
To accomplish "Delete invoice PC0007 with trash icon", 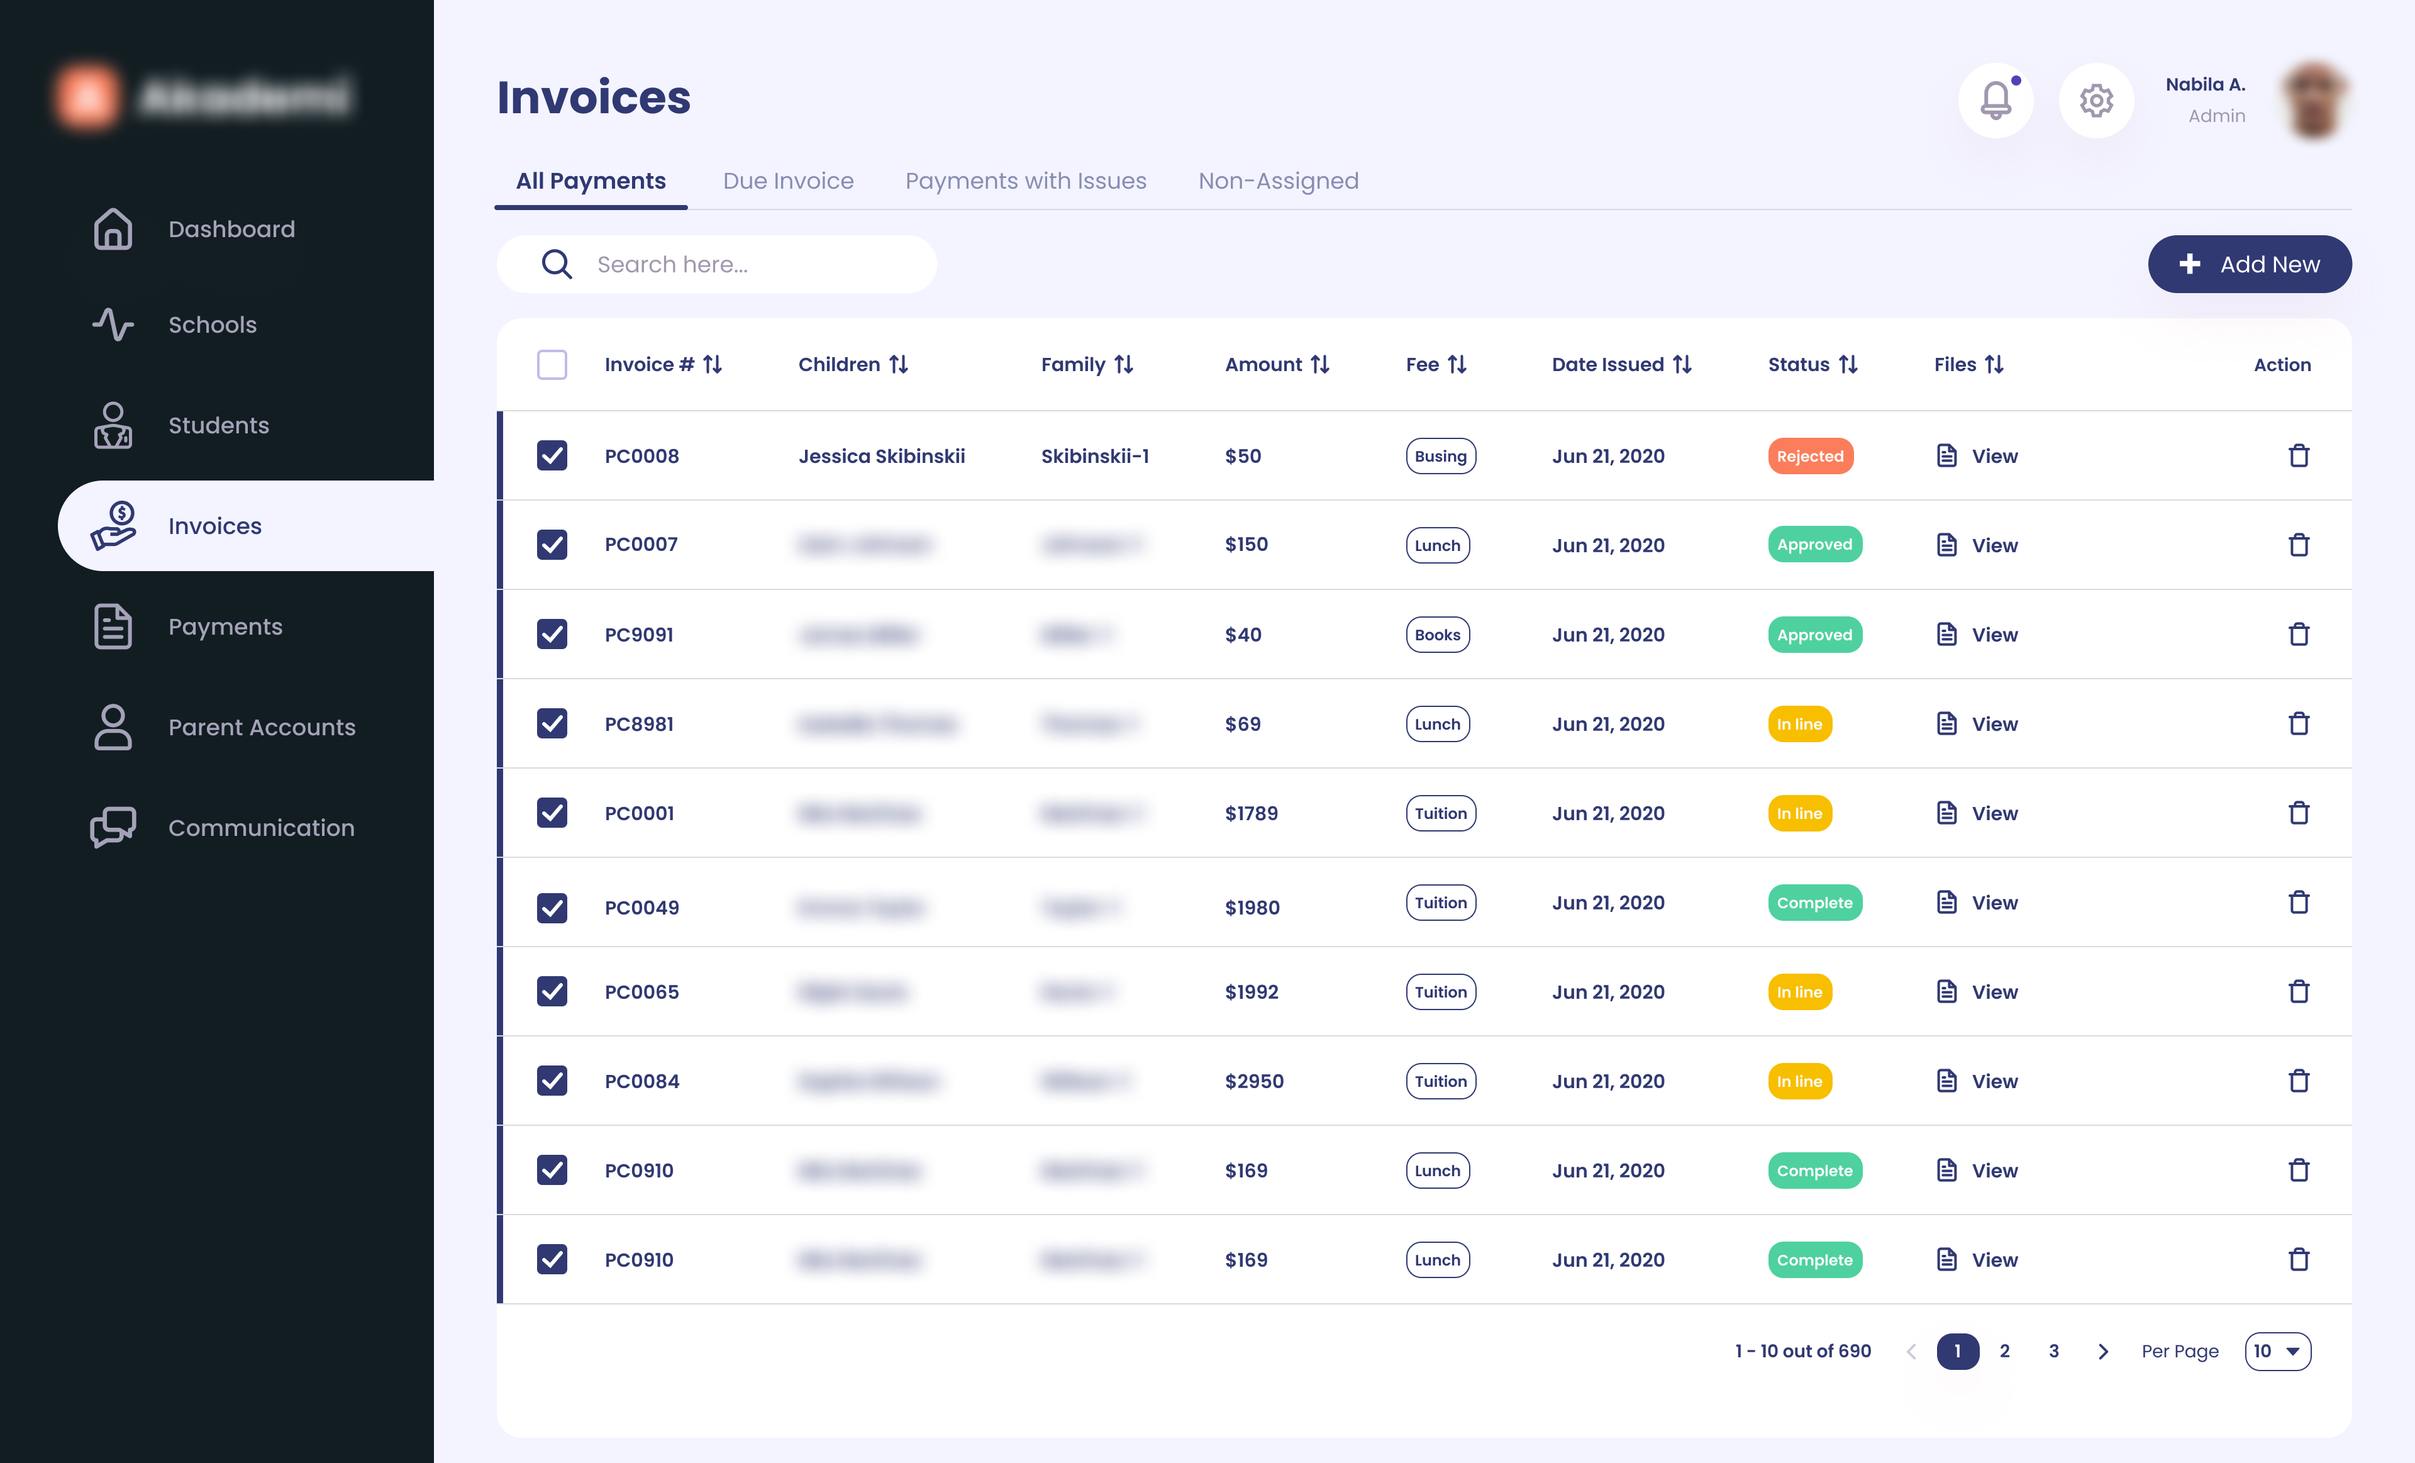I will 2299,545.
